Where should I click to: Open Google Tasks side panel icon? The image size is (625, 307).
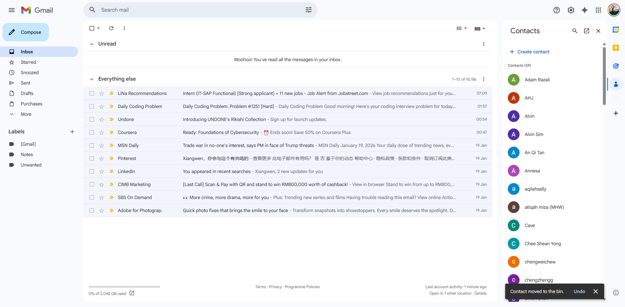616,66
